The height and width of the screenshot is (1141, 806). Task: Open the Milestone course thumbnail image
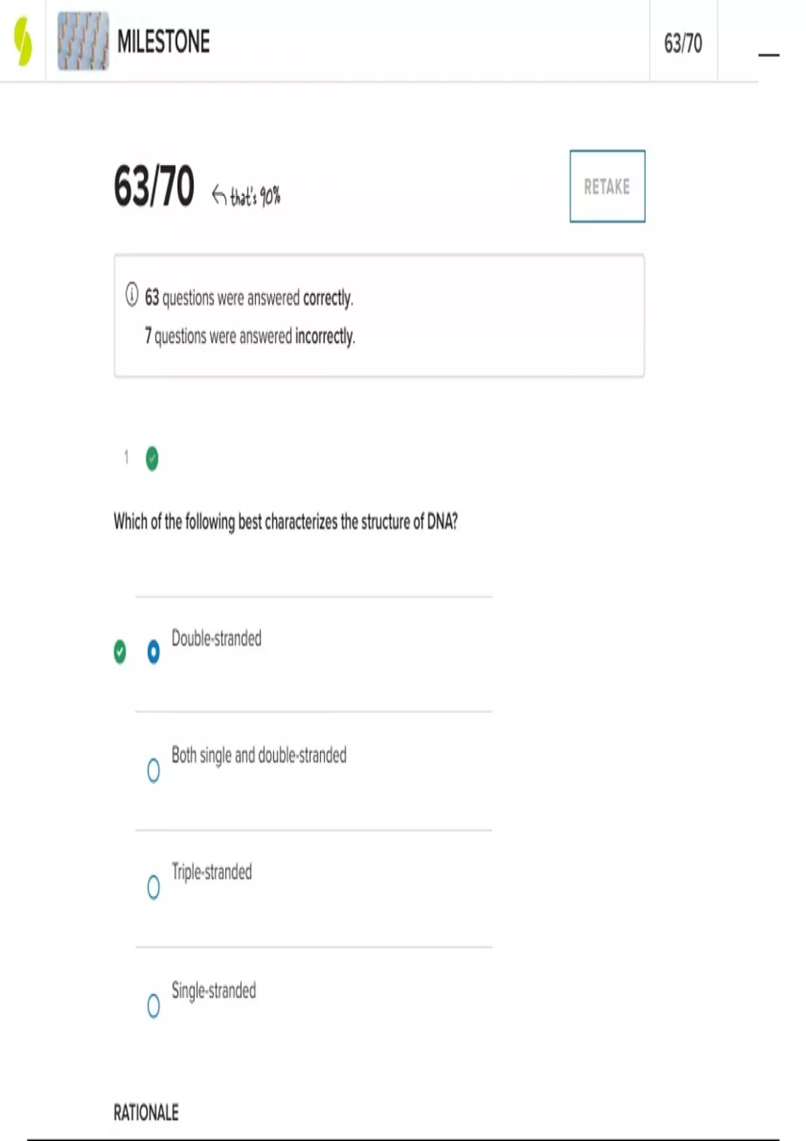click(x=83, y=41)
